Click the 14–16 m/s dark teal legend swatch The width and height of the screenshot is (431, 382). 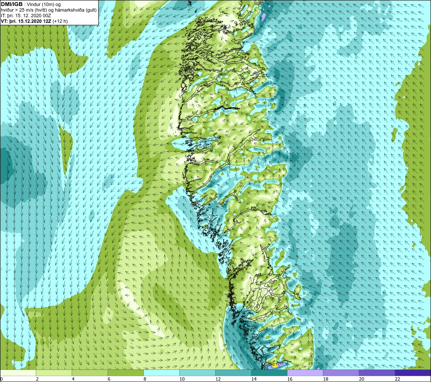click(x=269, y=373)
